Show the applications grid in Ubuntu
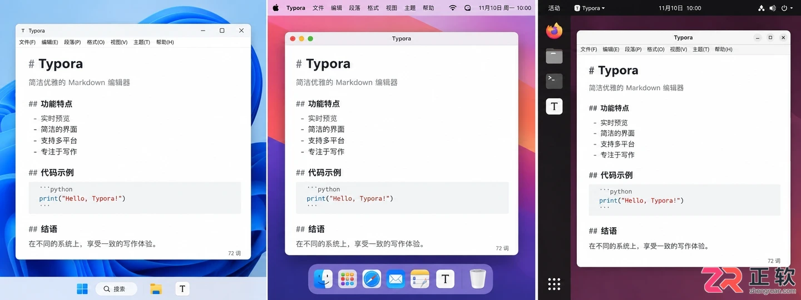Image resolution: width=801 pixels, height=300 pixels. [x=554, y=284]
